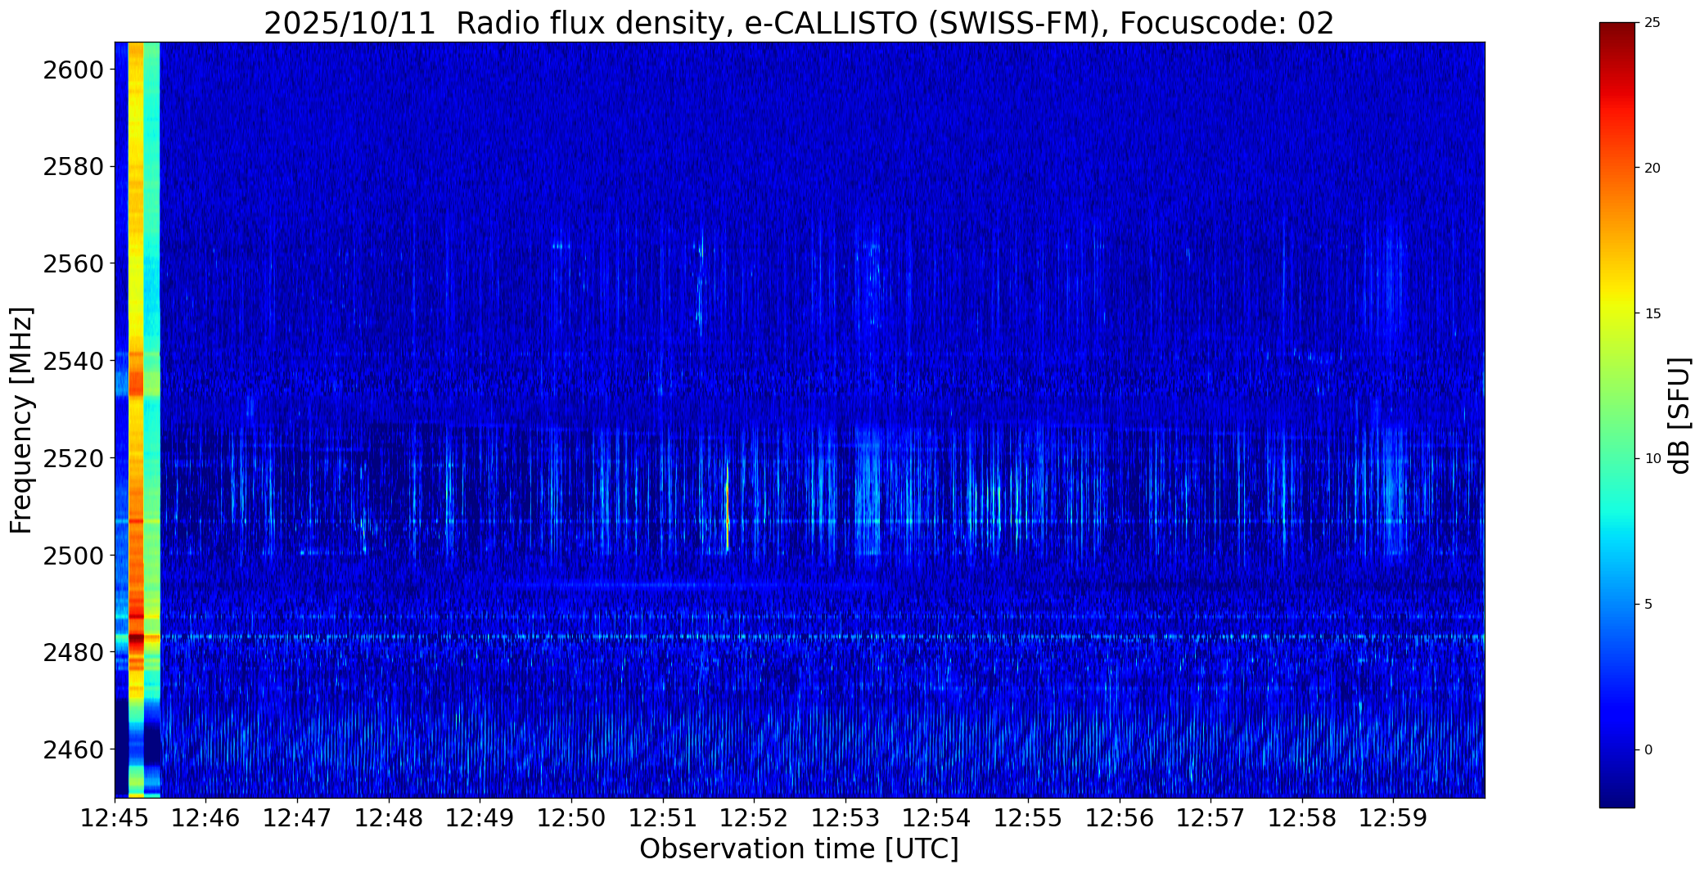This screenshot has height=873, width=1704.
Task: Click the 12:52 time tick label
Action: pyautogui.click(x=754, y=818)
